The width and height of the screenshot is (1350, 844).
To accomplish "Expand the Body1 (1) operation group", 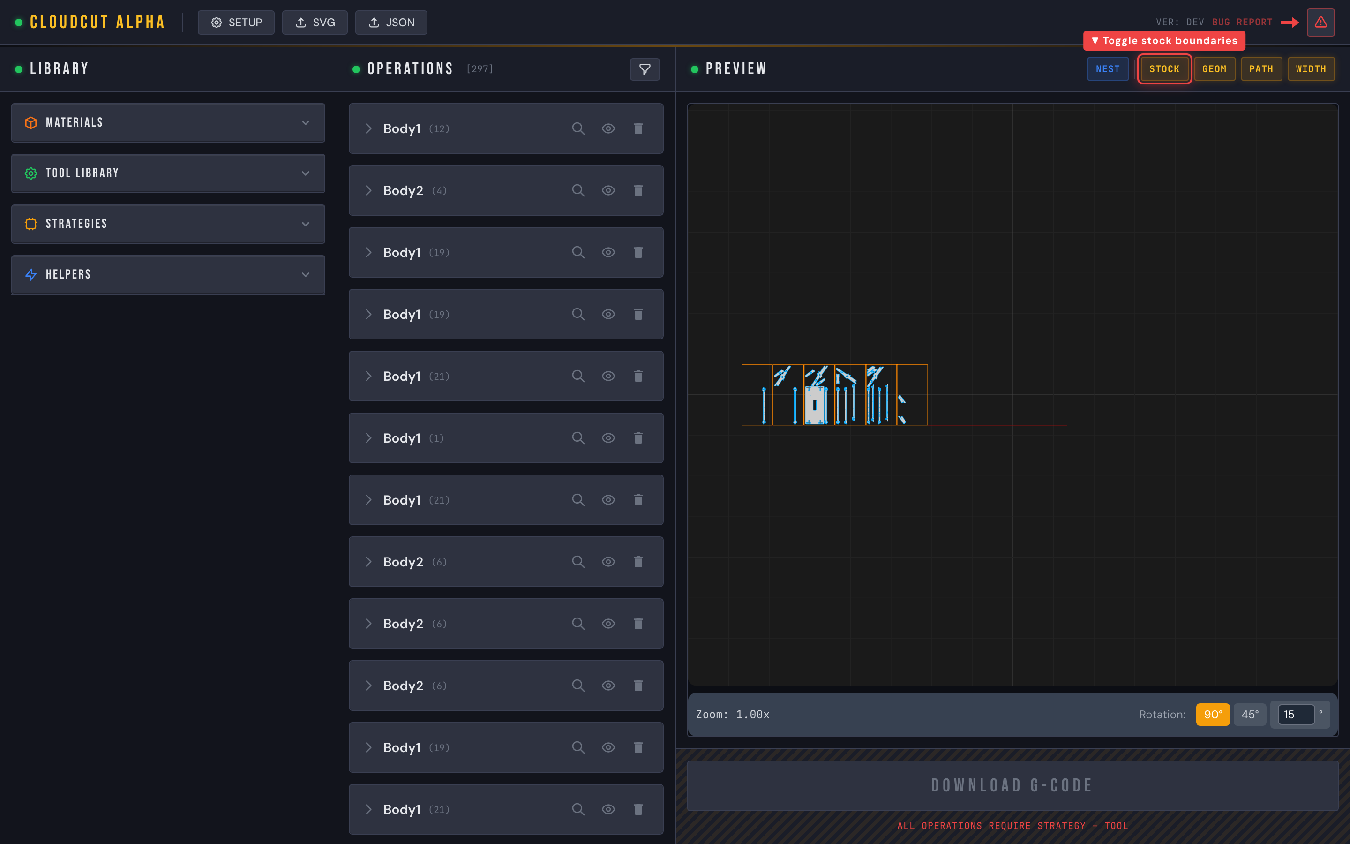I will click(368, 438).
